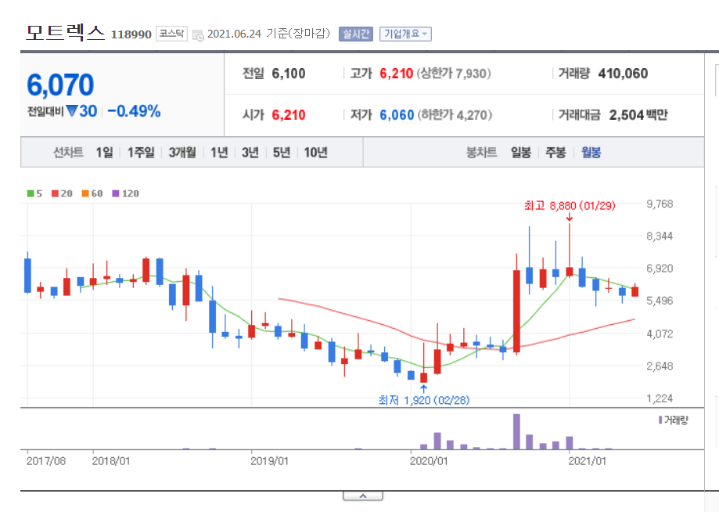Click the 2021/01 date axis label

(x=587, y=460)
